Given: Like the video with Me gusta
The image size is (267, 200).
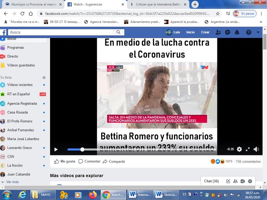Looking at the screenshot, I should (64, 162).
